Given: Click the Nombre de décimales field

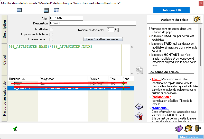Looking at the screenshot, I should pos(110,30).
